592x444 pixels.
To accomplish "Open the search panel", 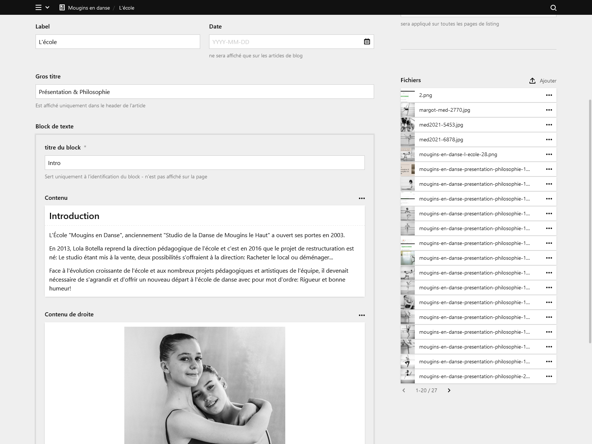I will [553, 7].
